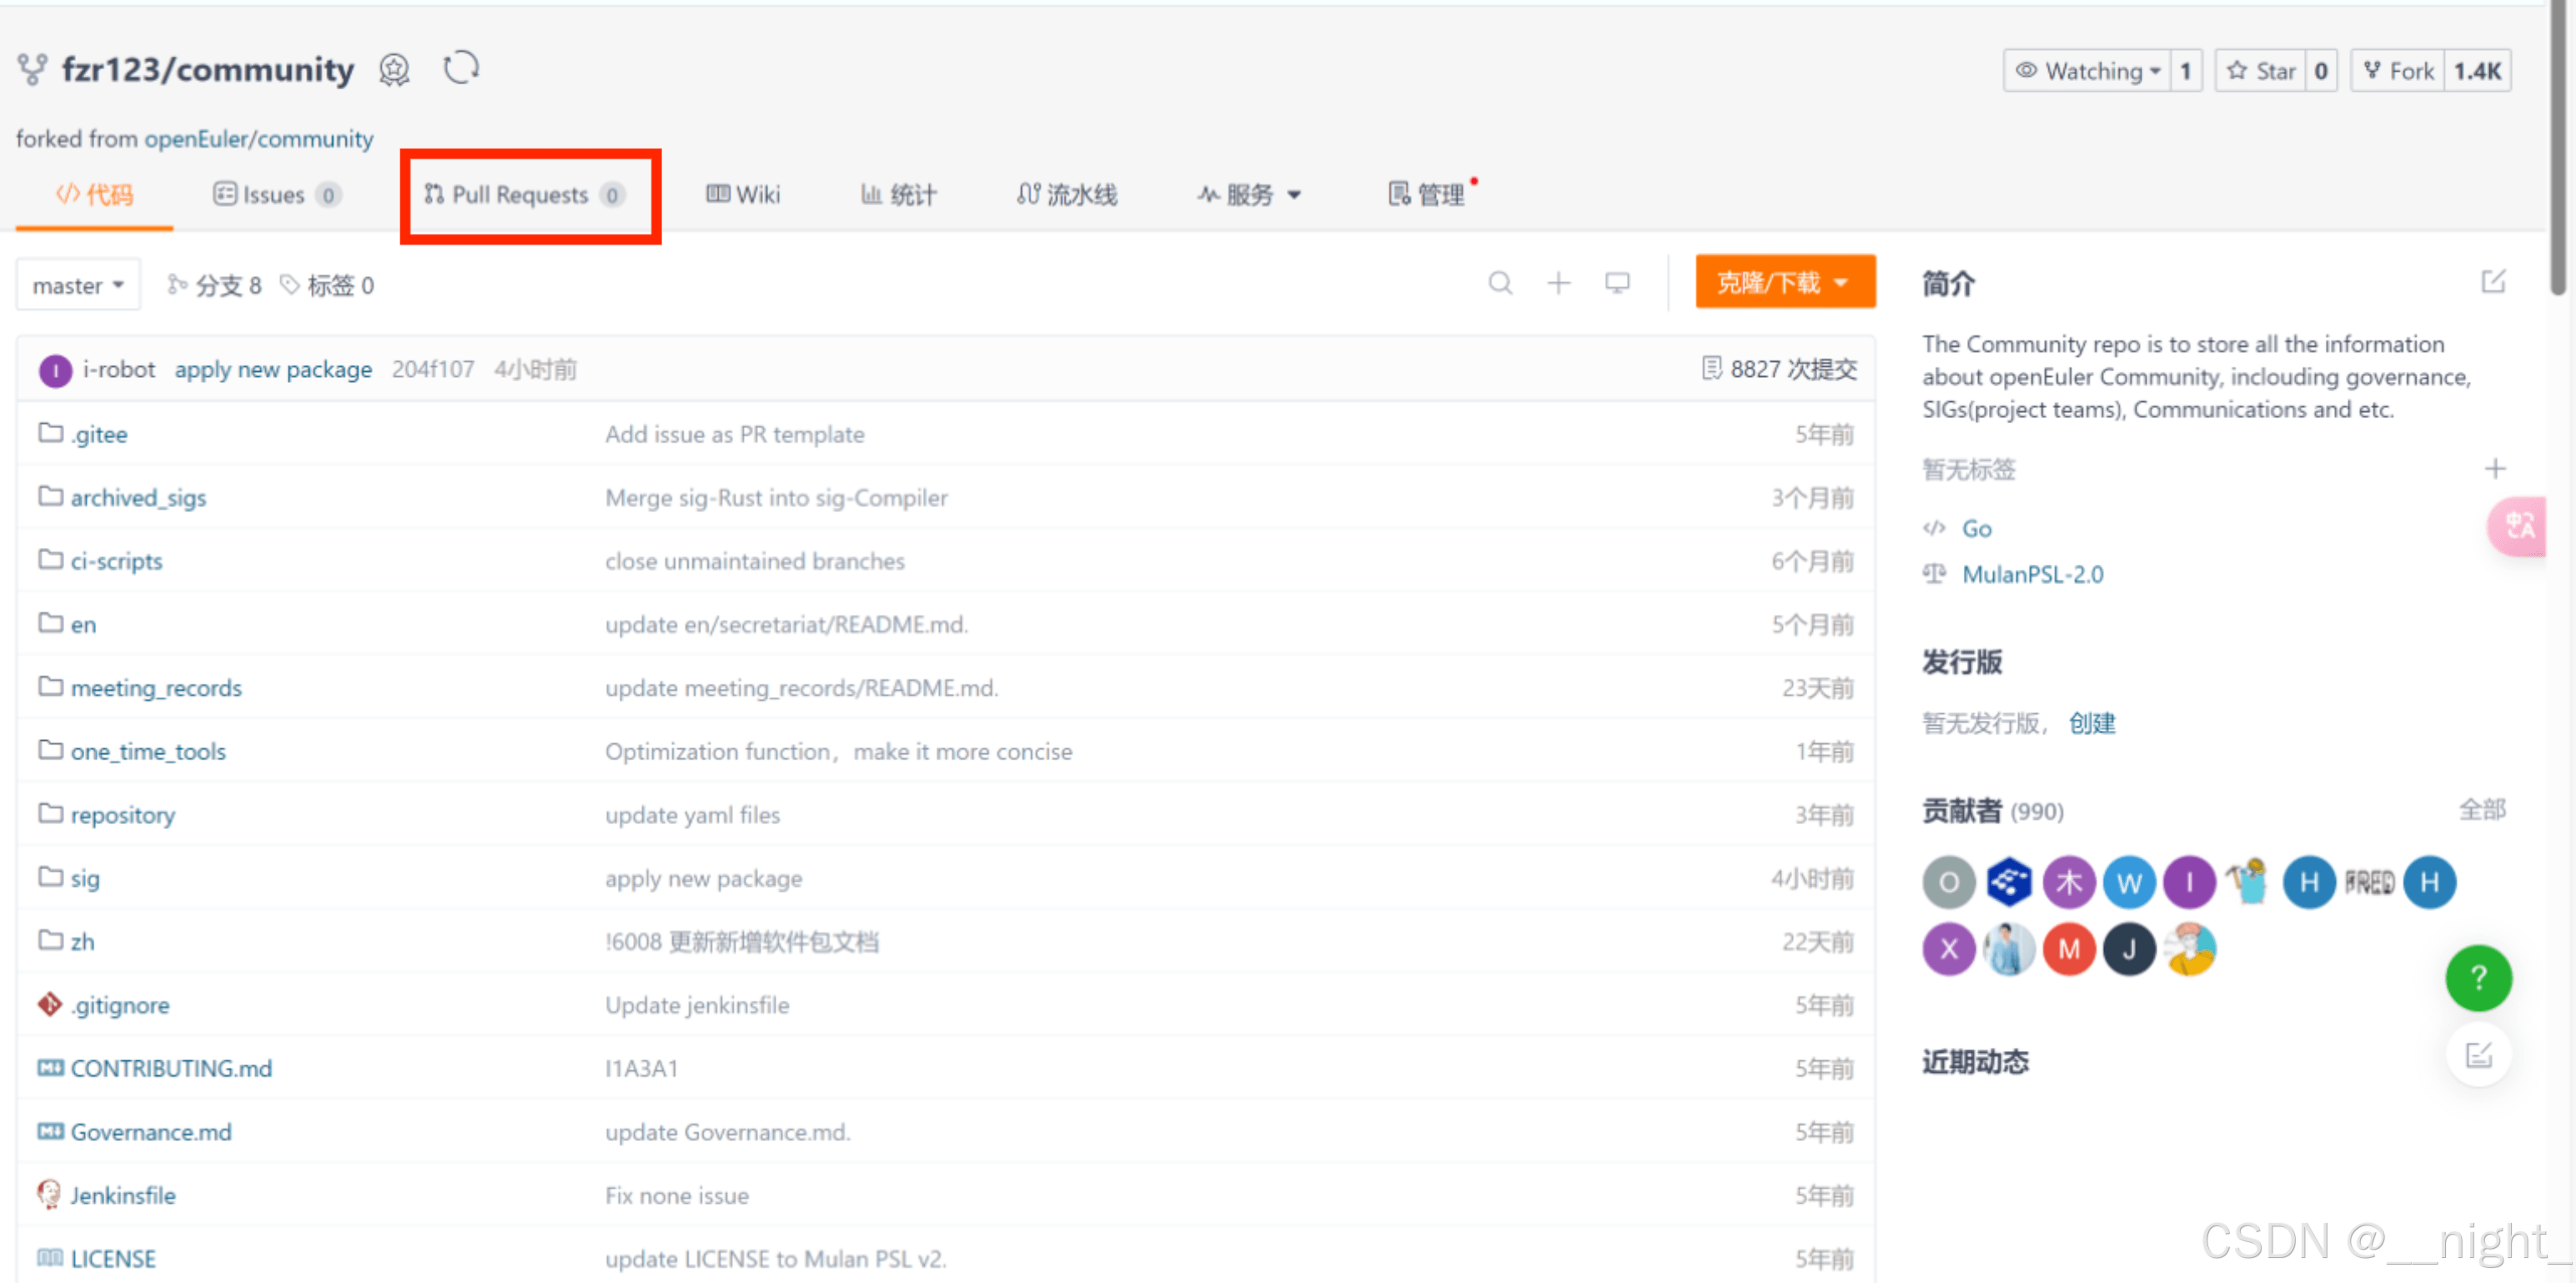
Task: Open the Watching dropdown
Action: pyautogui.click(x=2088, y=71)
